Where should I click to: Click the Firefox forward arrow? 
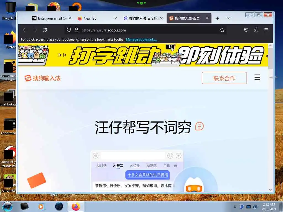[x=35, y=30]
